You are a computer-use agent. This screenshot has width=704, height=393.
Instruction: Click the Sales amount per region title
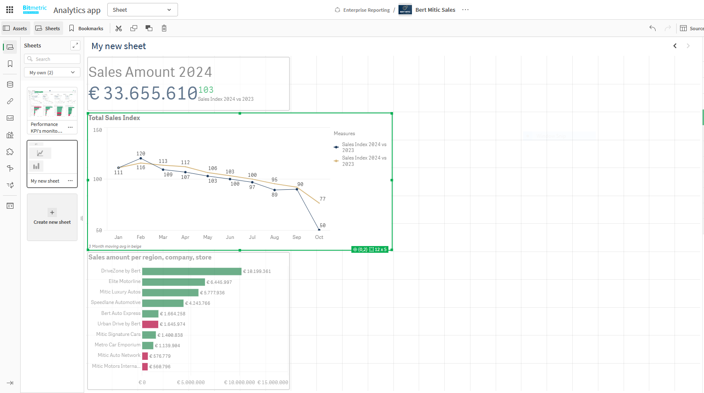[x=150, y=257]
